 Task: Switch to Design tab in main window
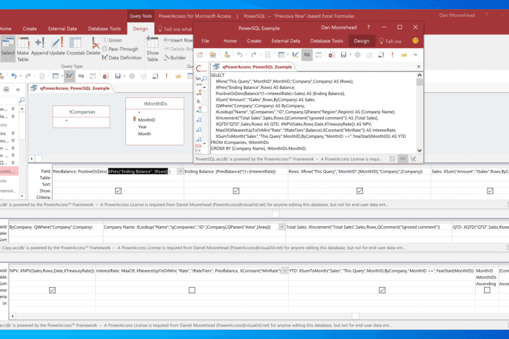pos(140,29)
